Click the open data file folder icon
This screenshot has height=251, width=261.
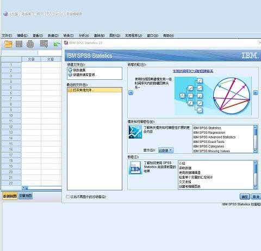8,44
